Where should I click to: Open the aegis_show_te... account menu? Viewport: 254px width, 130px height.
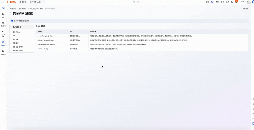[x=246, y=2]
